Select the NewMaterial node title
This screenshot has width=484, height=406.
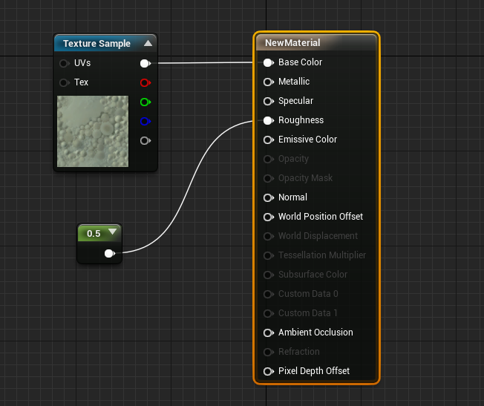[292, 42]
